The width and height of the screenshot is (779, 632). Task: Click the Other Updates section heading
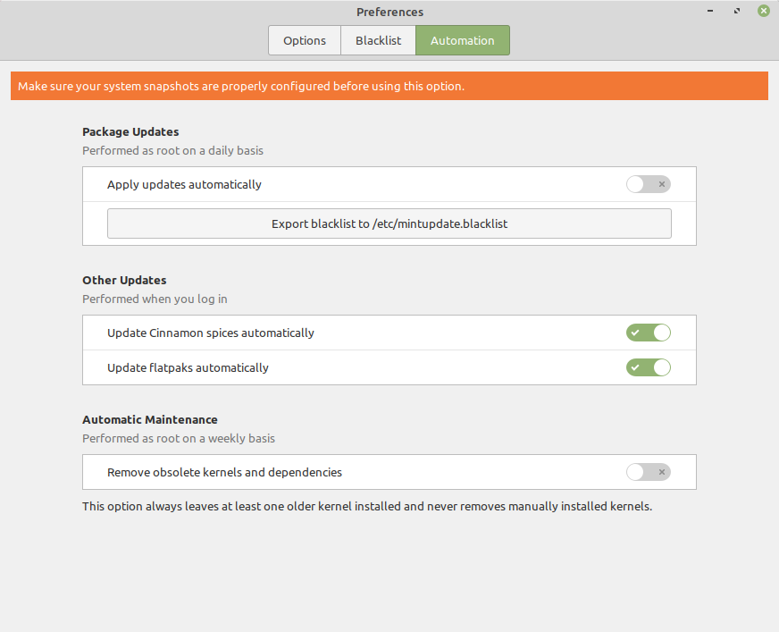[x=124, y=280]
